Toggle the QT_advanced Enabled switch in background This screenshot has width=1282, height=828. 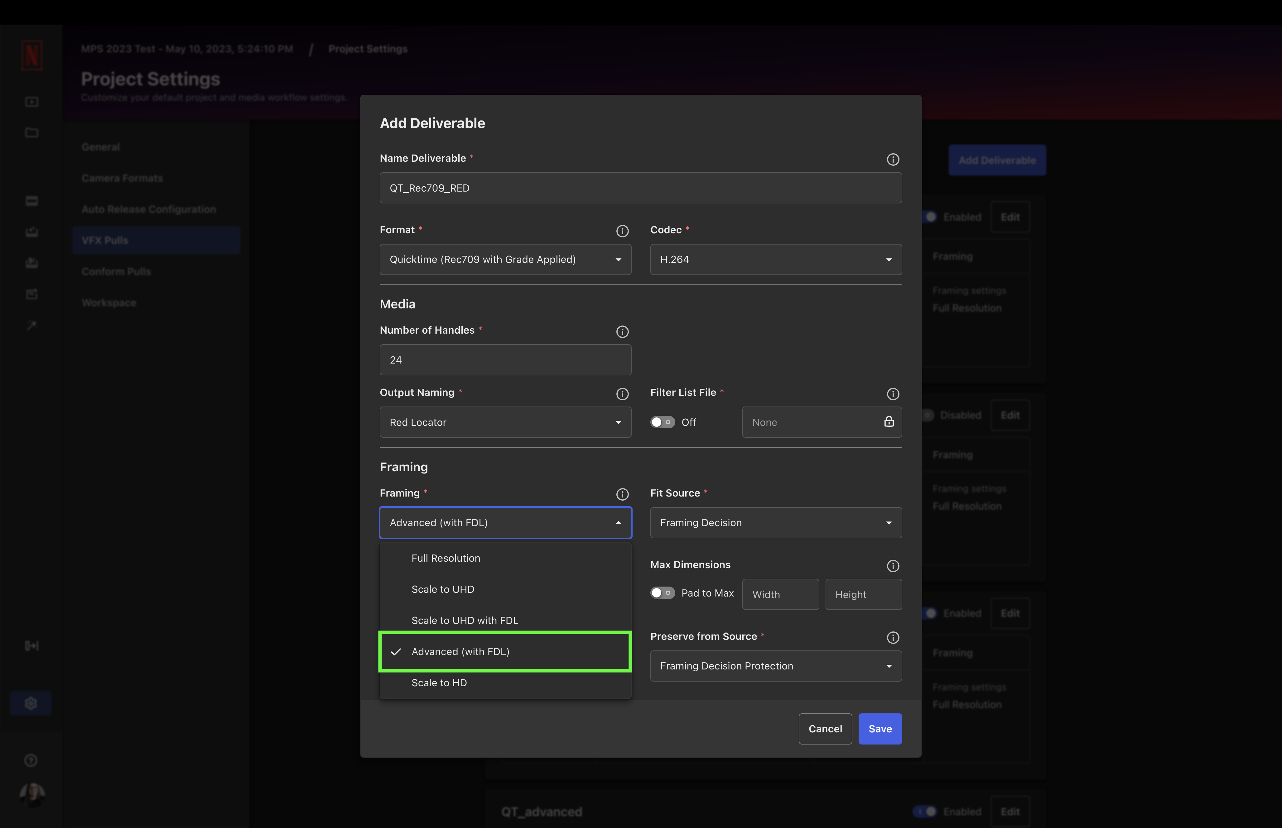[x=925, y=811]
